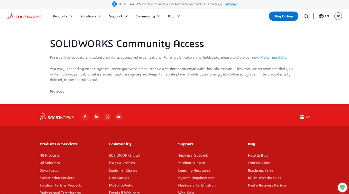Follow the Maker portfolio link

273,58
